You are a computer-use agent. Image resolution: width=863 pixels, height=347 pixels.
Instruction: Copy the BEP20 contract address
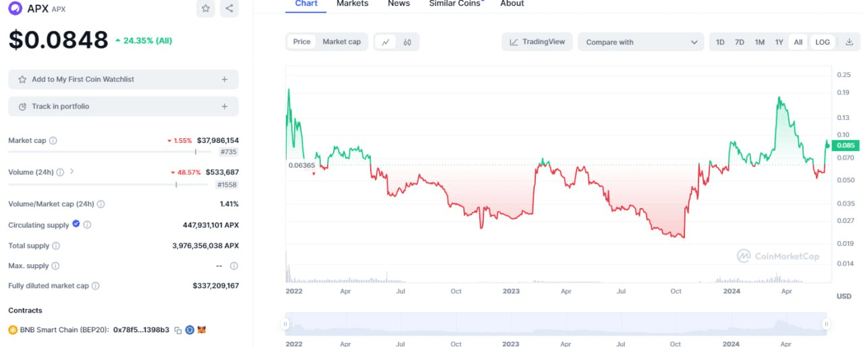[178, 330]
